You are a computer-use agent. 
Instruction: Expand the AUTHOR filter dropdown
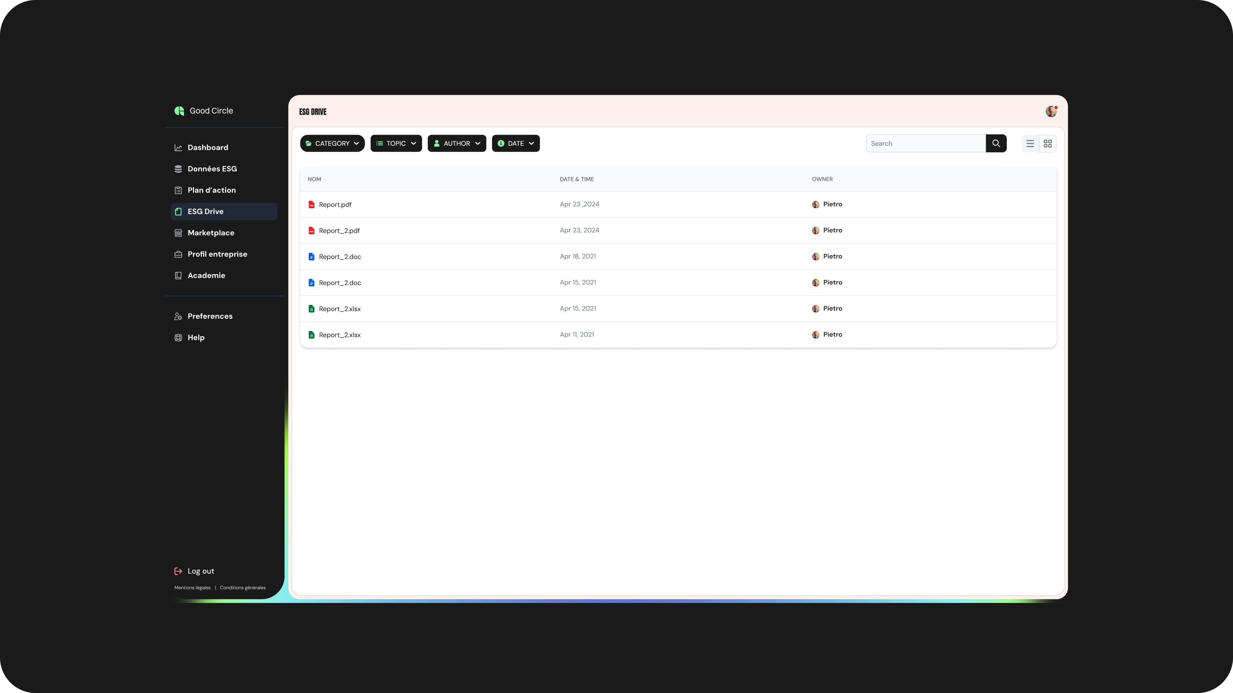click(x=457, y=143)
